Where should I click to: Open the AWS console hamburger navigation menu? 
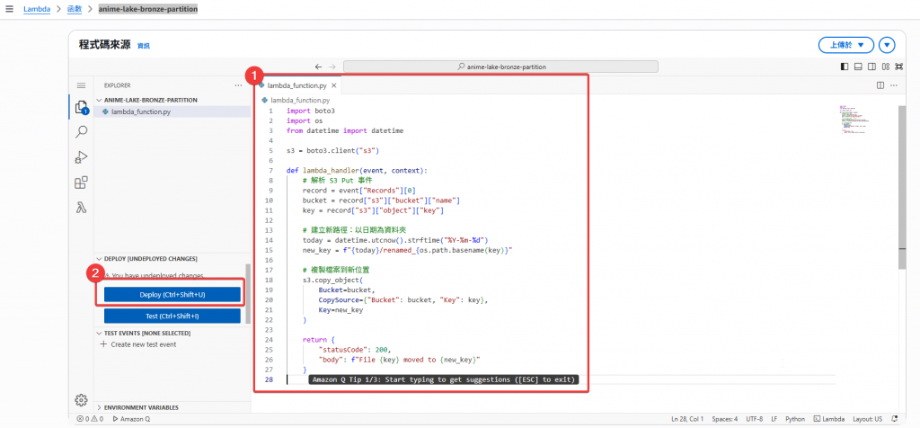coord(9,9)
